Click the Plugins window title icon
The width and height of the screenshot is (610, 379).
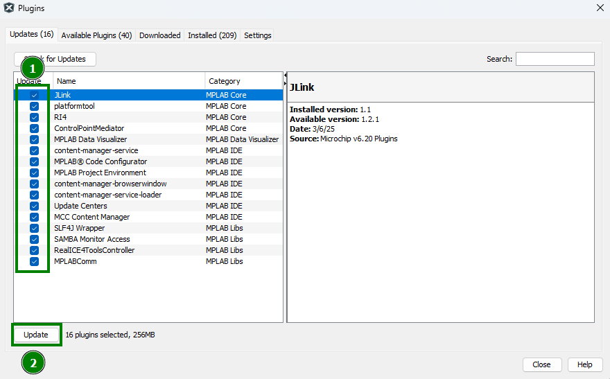[9, 8]
